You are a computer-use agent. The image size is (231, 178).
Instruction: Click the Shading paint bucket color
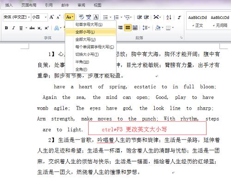click(158, 28)
